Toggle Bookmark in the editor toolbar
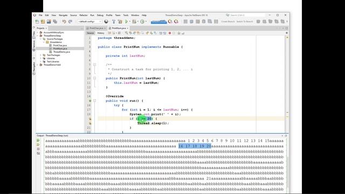 point(155,33)
